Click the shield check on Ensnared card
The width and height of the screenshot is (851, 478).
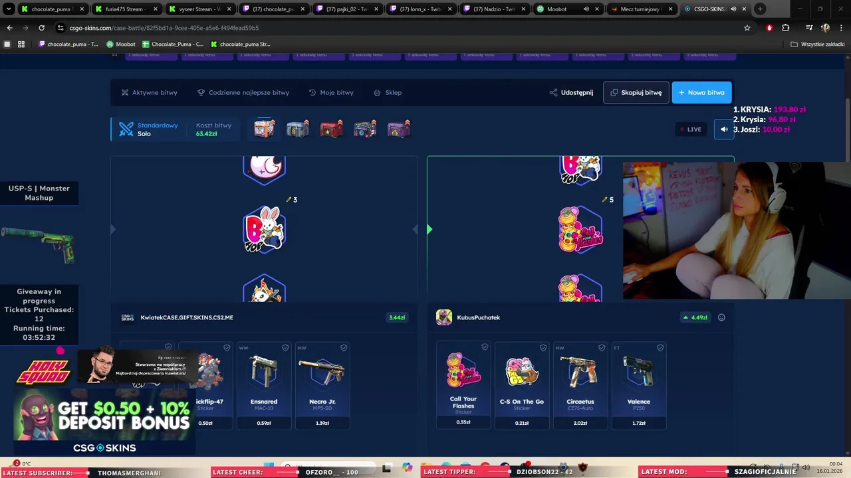click(x=285, y=348)
